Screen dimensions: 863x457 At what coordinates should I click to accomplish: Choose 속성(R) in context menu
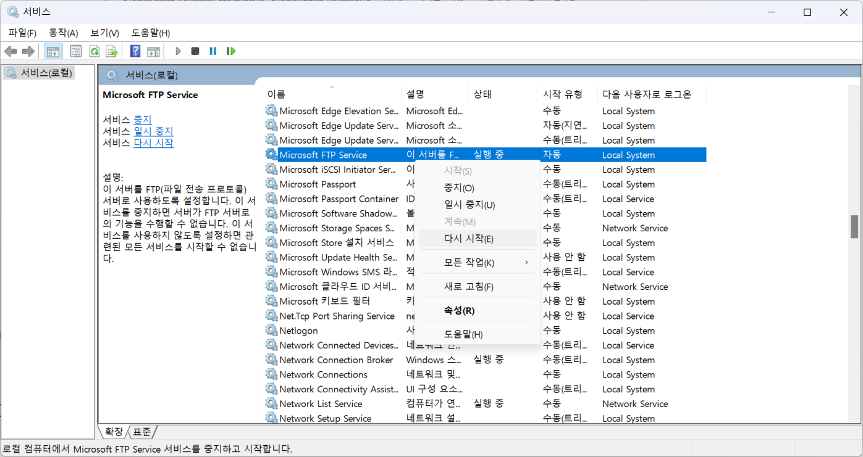pos(478,310)
